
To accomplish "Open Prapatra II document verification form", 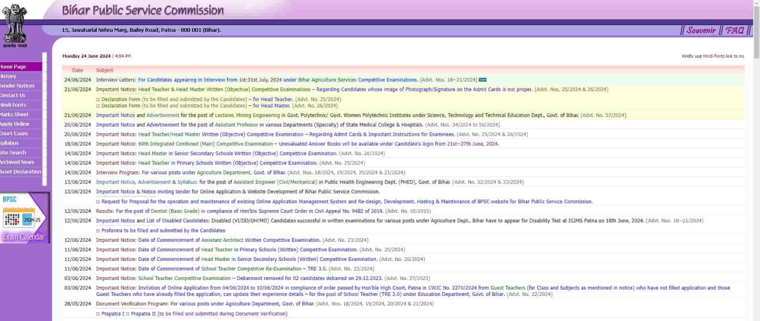I will (x=143, y=314).
